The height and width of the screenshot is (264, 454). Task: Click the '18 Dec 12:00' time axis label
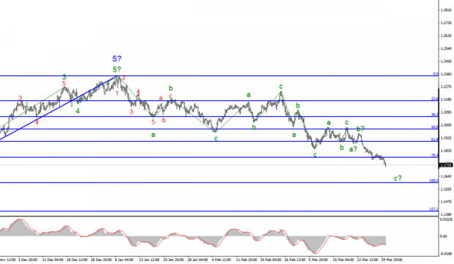(x=77, y=260)
